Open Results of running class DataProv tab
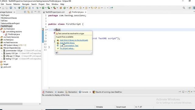The height and width of the screenshot is (110, 195). tap(107, 92)
